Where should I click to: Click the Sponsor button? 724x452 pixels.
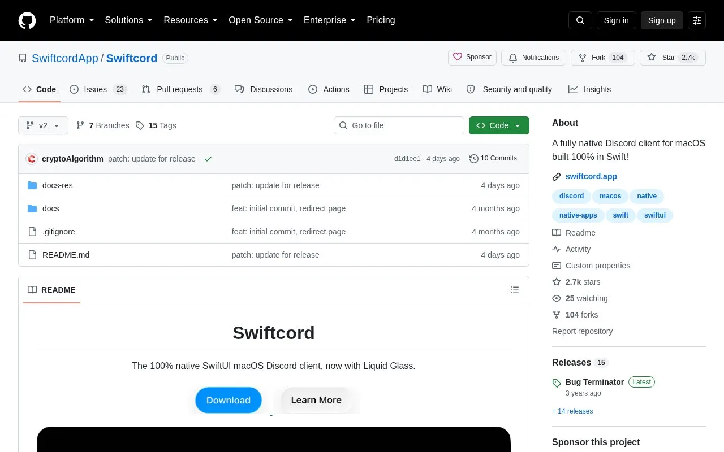(x=472, y=58)
